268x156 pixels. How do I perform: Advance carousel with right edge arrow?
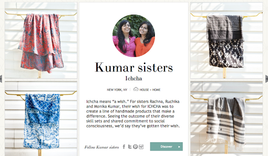(x=267, y=79)
